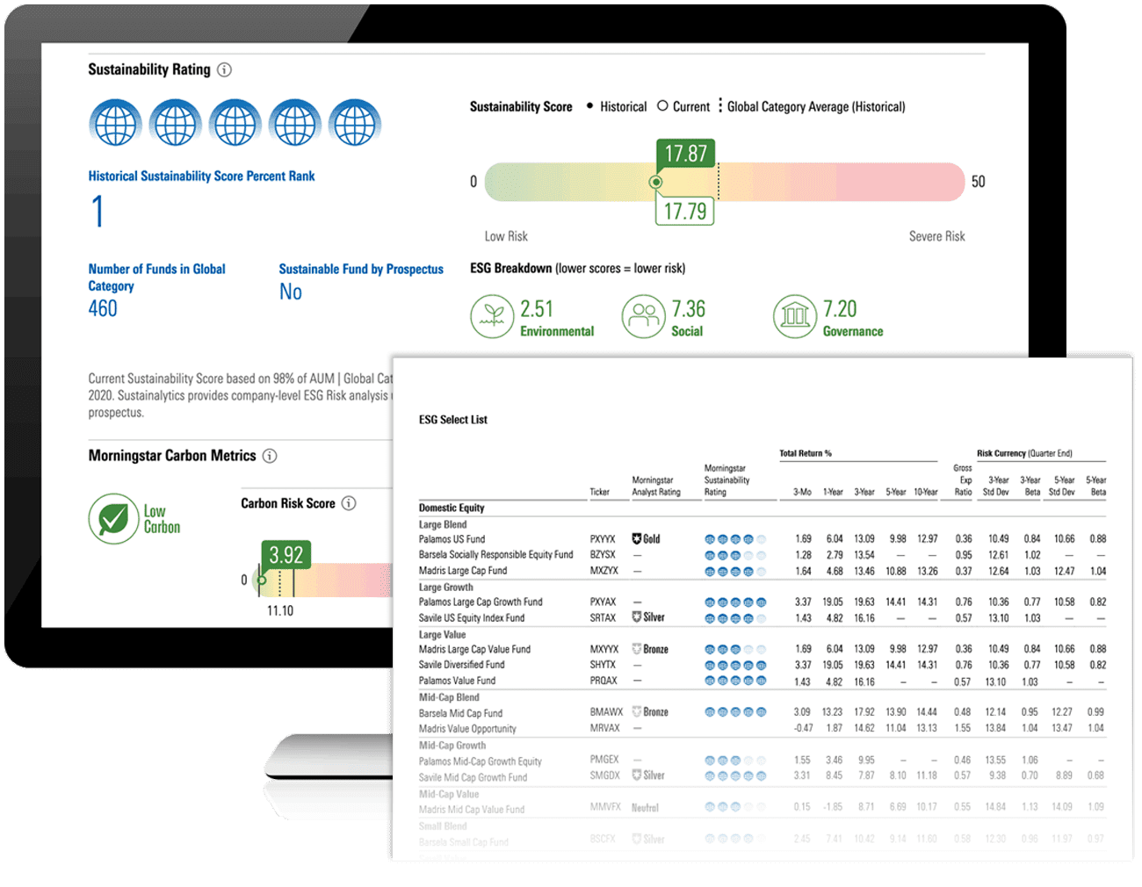Click the Palamos Large Cap Growth Fund name

click(x=481, y=602)
